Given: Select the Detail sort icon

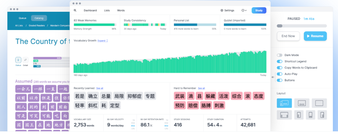Looking at the screenshot, I should (x=25, y=60).
